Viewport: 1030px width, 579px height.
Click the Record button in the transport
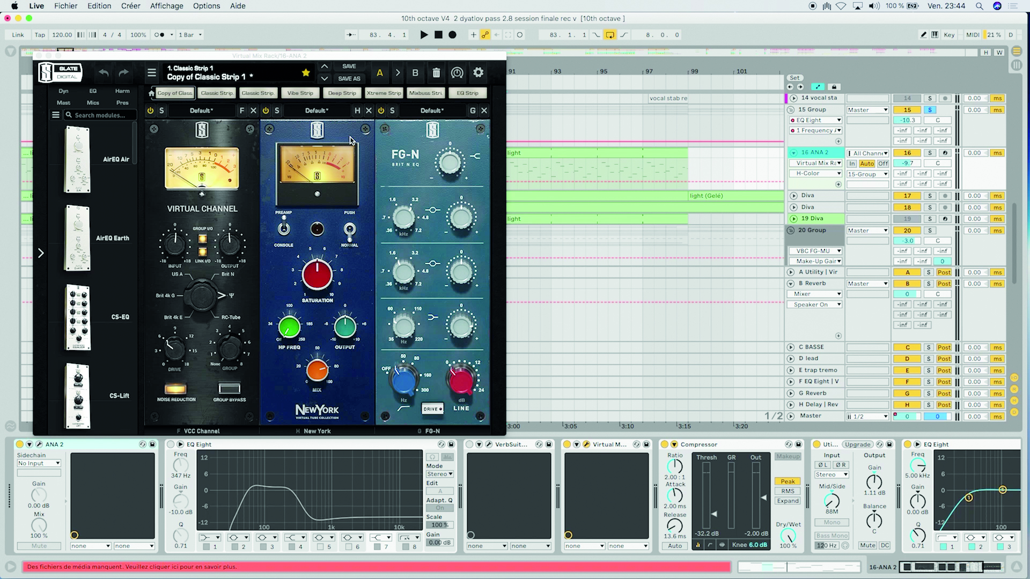tap(452, 35)
